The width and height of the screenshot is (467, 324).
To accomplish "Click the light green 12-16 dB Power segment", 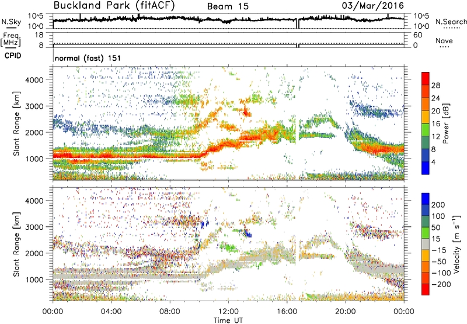I will click(426, 130).
